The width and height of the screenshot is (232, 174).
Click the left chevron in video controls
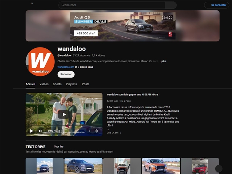(x=90, y=131)
